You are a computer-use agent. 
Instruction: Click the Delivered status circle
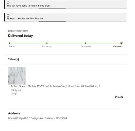pos(122,43)
